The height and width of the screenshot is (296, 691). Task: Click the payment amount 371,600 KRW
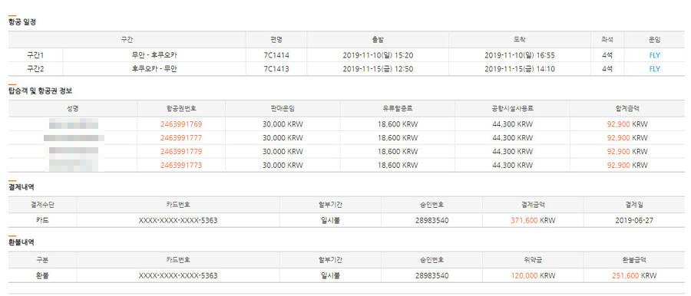pyautogui.click(x=534, y=220)
